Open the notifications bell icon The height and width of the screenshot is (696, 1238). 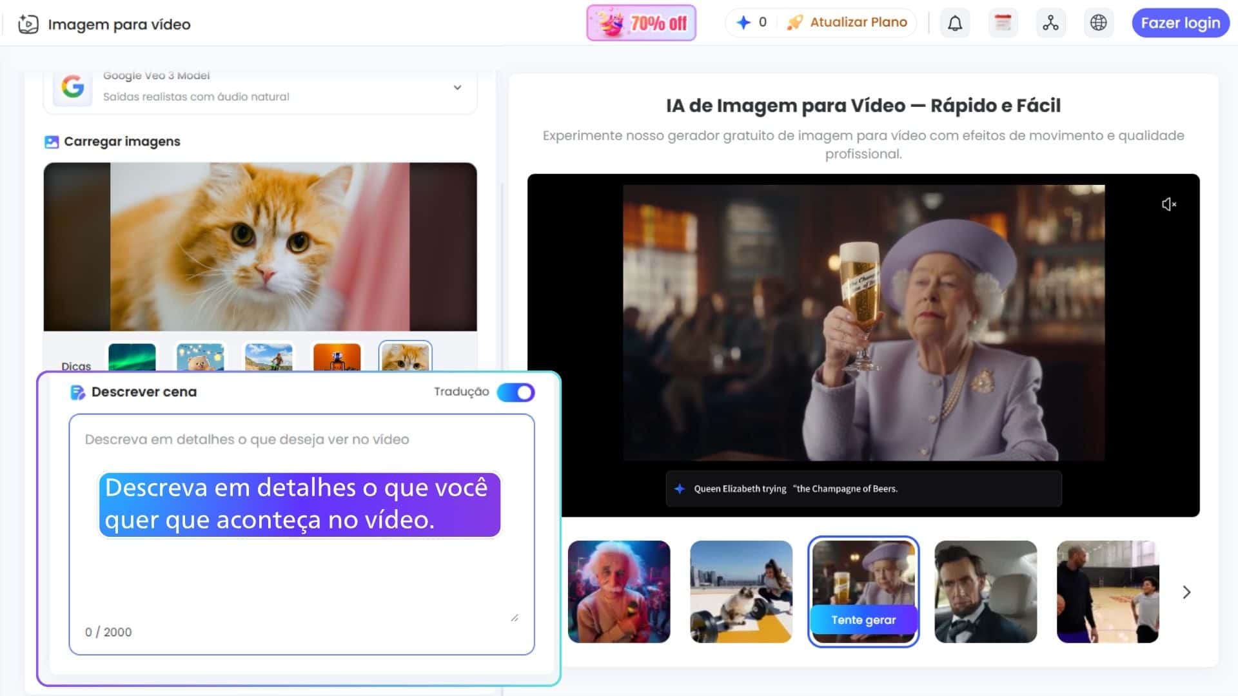tap(955, 23)
